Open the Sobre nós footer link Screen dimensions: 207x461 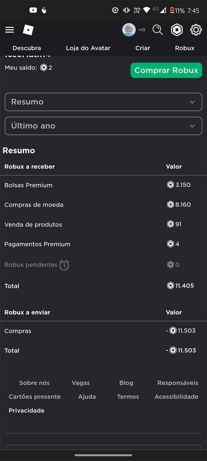point(34,383)
